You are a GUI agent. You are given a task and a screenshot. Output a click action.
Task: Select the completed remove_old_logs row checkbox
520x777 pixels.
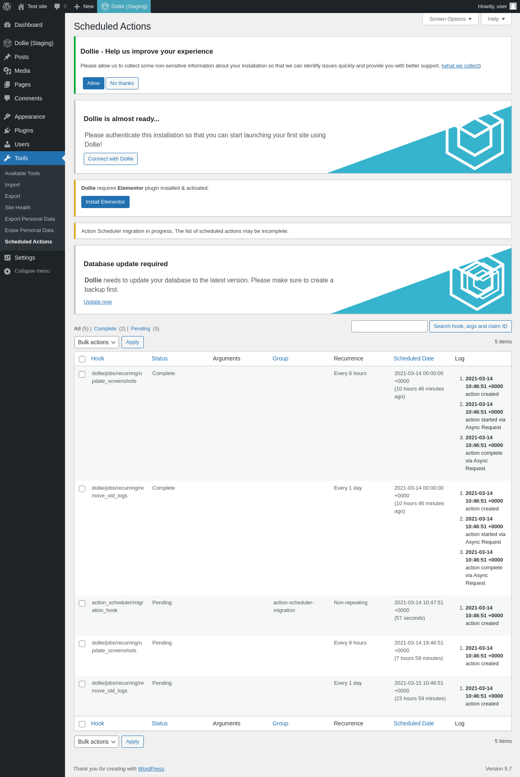pyautogui.click(x=82, y=488)
